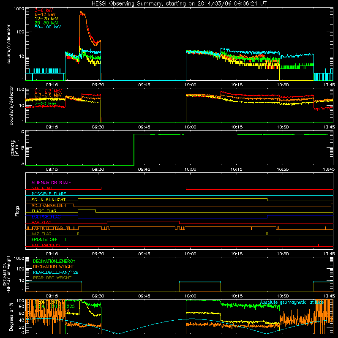Select the DECIMATION_WEIGHT legend label
This screenshot has height=338, width=338.
54,267
